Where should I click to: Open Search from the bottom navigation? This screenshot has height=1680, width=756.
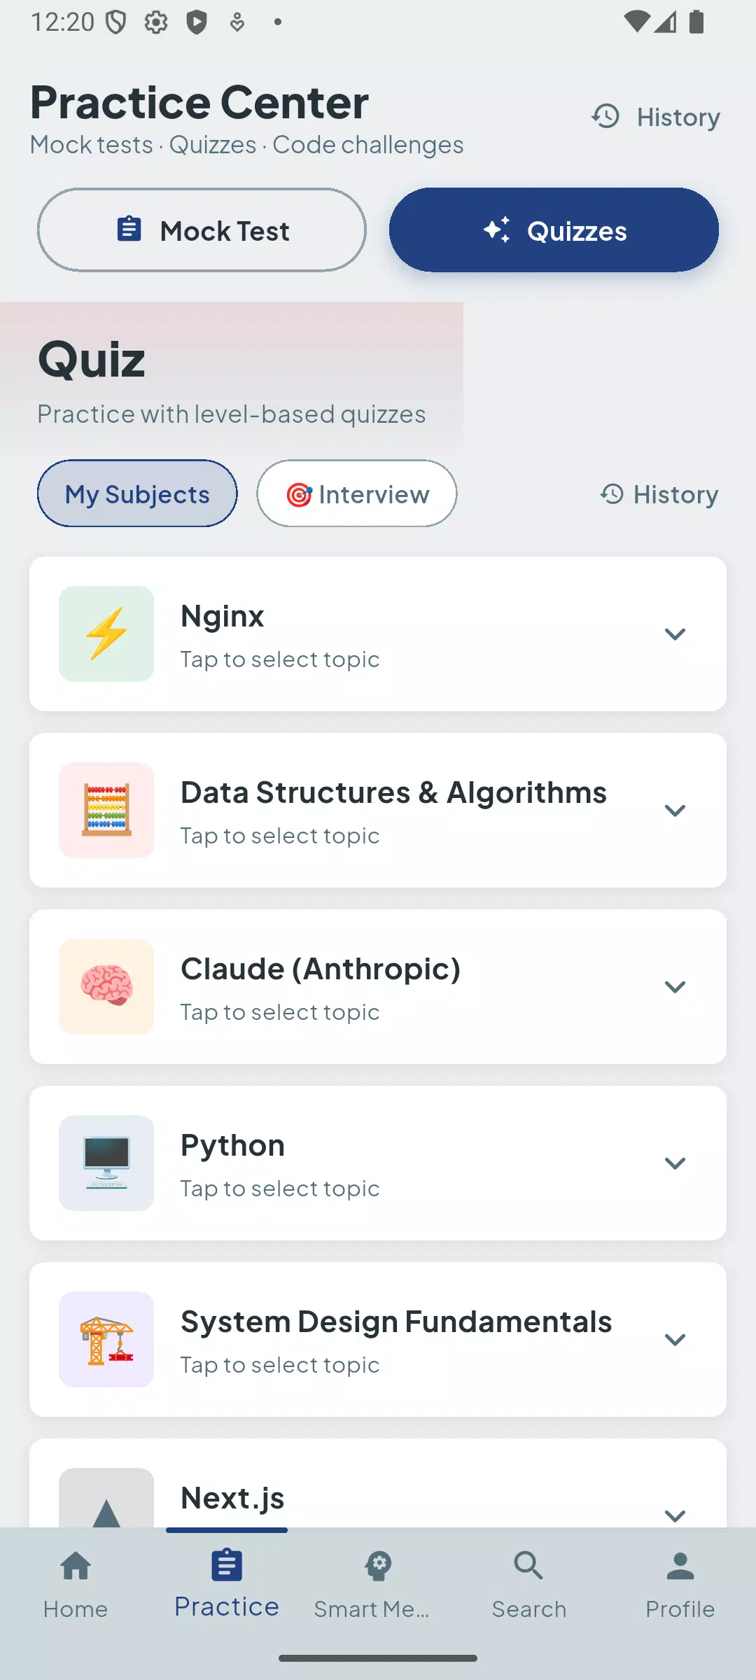tap(528, 1585)
